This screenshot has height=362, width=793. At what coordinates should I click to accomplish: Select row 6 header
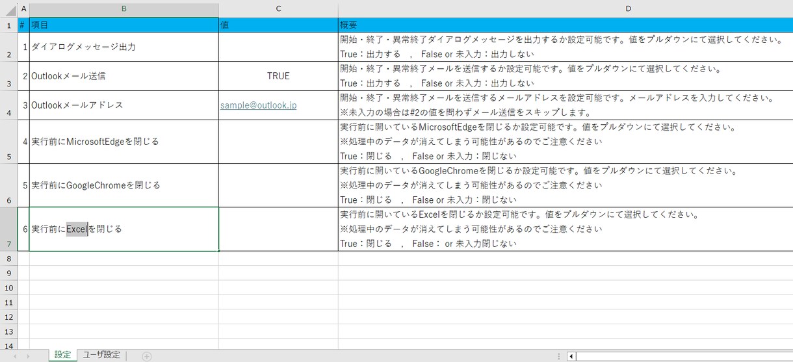[x=9, y=185]
